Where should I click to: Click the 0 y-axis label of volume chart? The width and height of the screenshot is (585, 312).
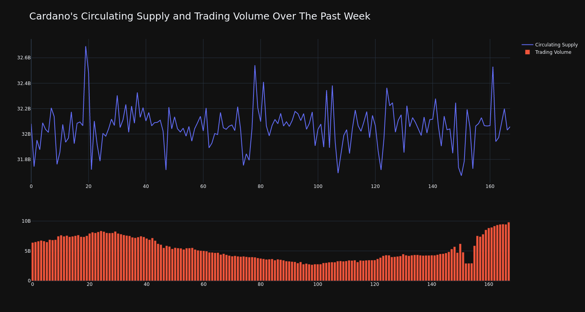click(x=29, y=280)
